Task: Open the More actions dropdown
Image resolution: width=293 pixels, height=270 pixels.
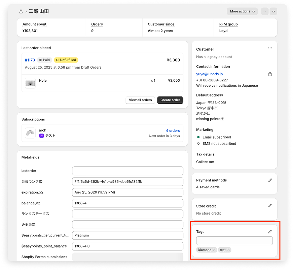Action: point(242,11)
